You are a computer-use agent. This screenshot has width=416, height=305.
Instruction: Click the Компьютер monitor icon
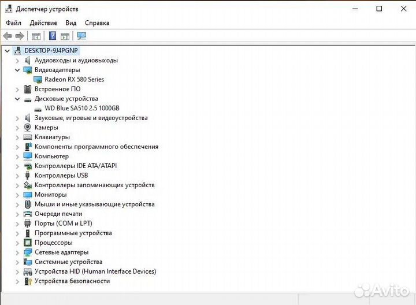click(28, 156)
